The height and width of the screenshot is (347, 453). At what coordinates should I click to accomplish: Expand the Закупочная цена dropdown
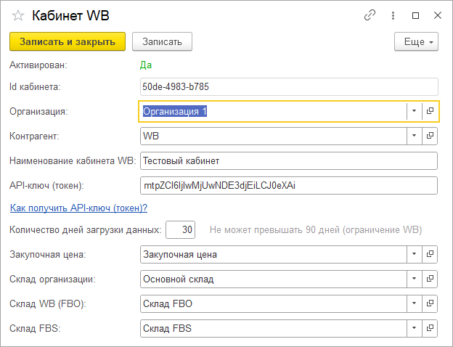point(414,254)
